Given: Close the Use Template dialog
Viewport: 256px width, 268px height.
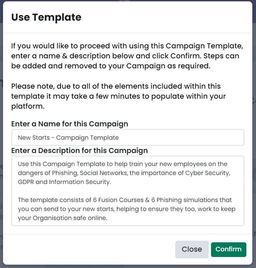Looking at the screenshot, I should [192, 249].
